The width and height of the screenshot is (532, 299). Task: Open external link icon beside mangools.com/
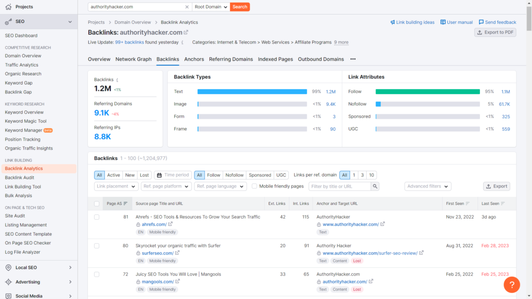coord(178,281)
